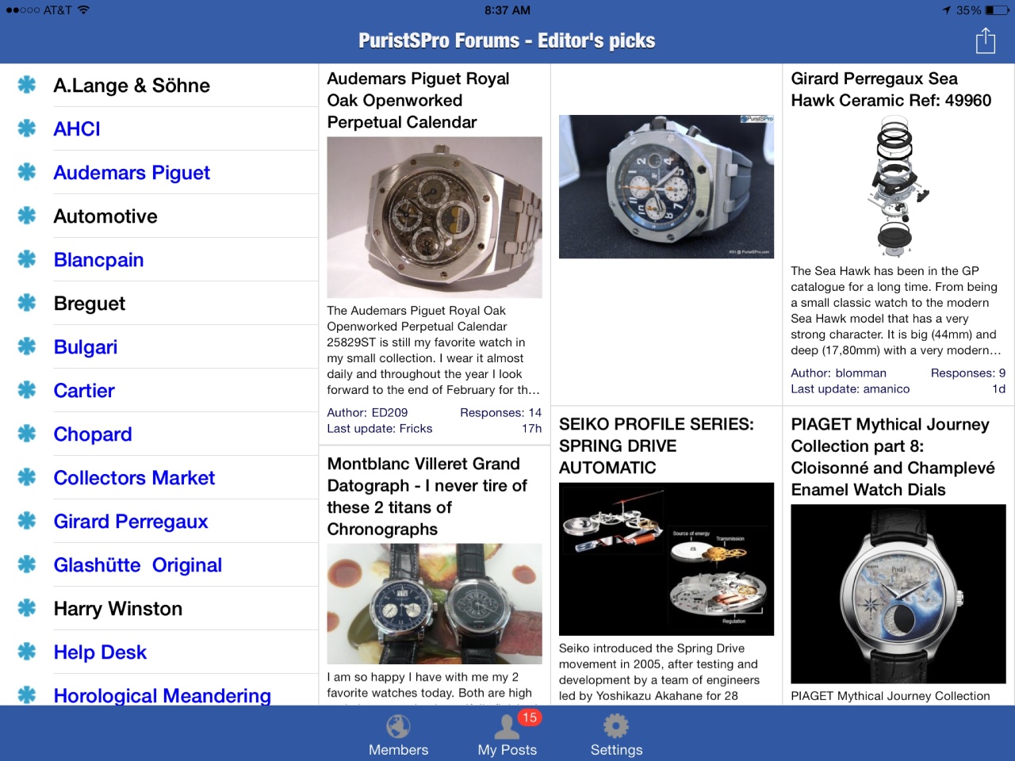
Task: Open My Posts person icon
Action: point(506,726)
